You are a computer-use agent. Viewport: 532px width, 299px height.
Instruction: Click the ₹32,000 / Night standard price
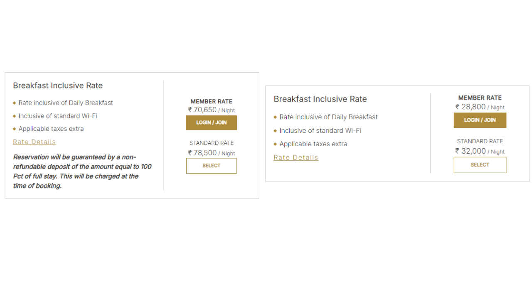pyautogui.click(x=480, y=151)
